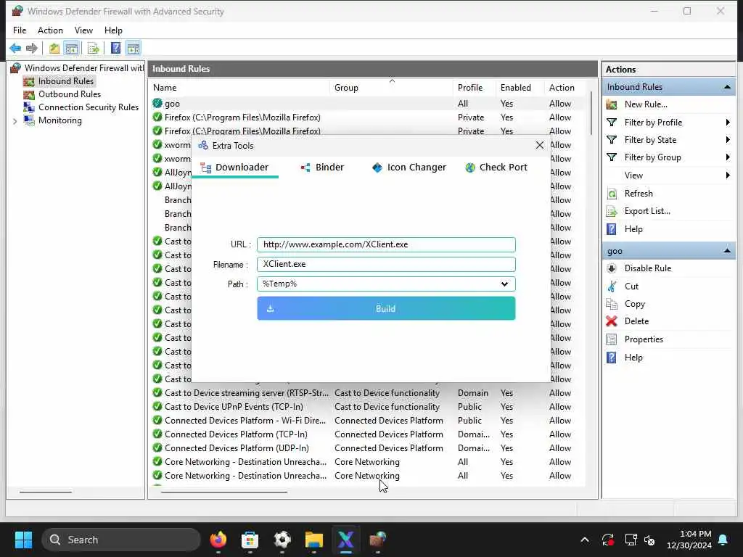Expand the Monitoring tree node

click(x=15, y=121)
